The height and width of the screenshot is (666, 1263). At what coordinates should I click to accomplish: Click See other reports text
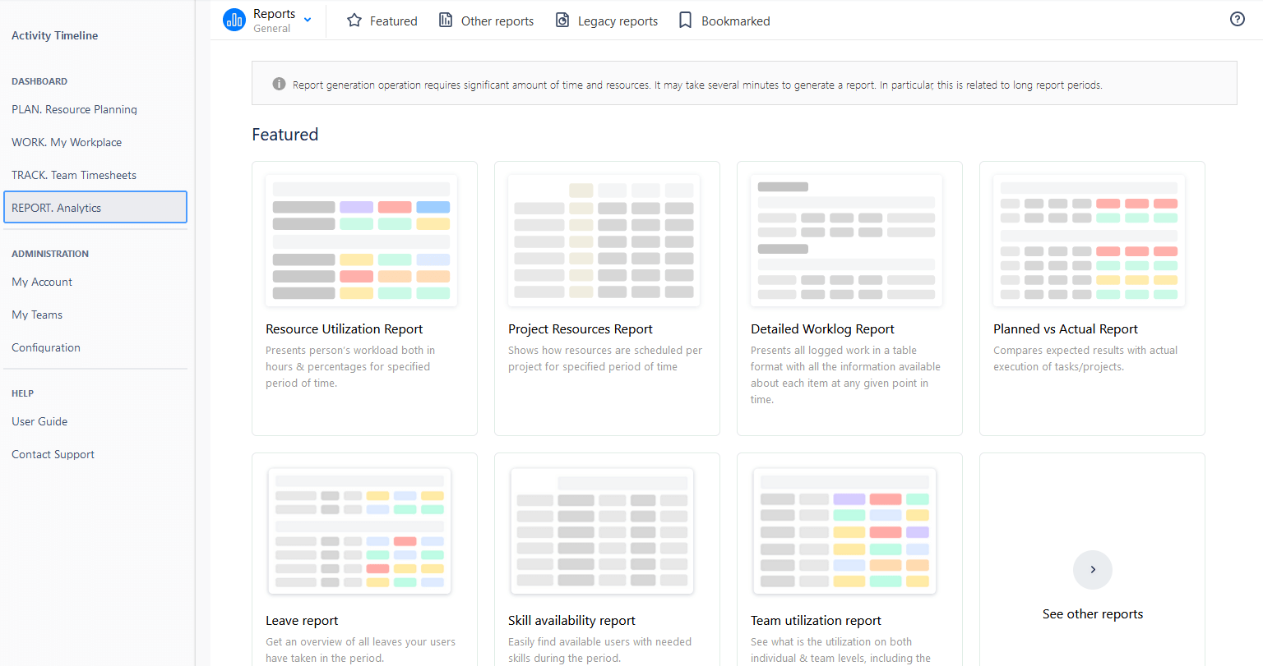coord(1093,613)
